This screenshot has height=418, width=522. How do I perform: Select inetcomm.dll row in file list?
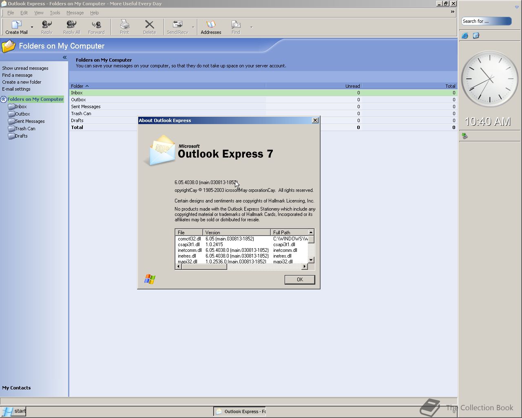pyautogui.click(x=241, y=250)
